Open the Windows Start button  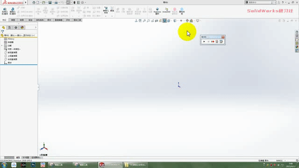point(4,165)
